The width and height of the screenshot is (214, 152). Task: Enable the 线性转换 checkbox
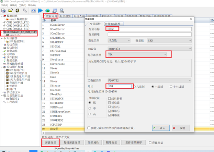[x=110, y=99]
